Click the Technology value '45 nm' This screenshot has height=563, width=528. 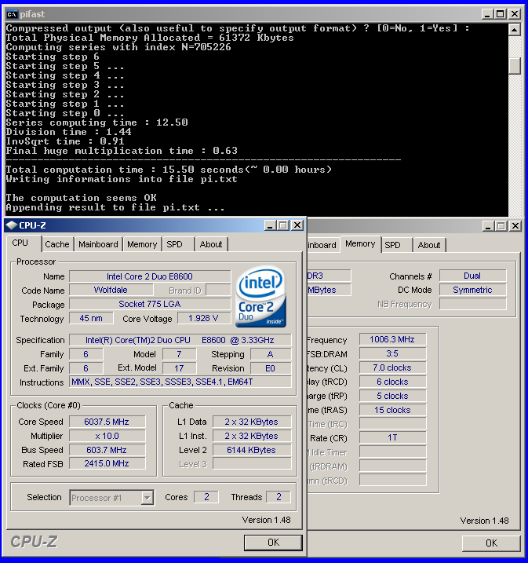click(91, 318)
